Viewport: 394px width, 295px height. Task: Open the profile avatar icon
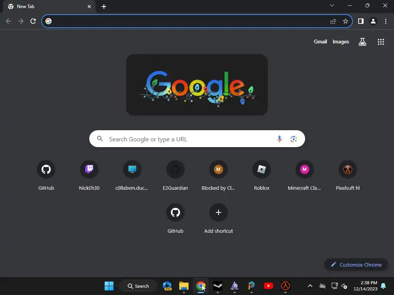[373, 21]
